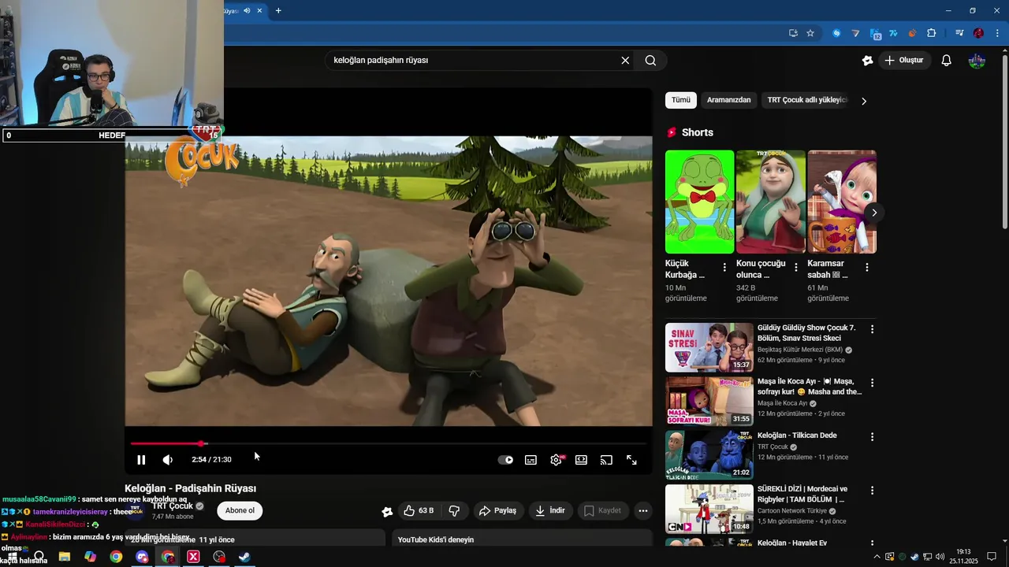1009x567 pixels.
Task: Run search with the magnifier button
Action: tap(650, 60)
